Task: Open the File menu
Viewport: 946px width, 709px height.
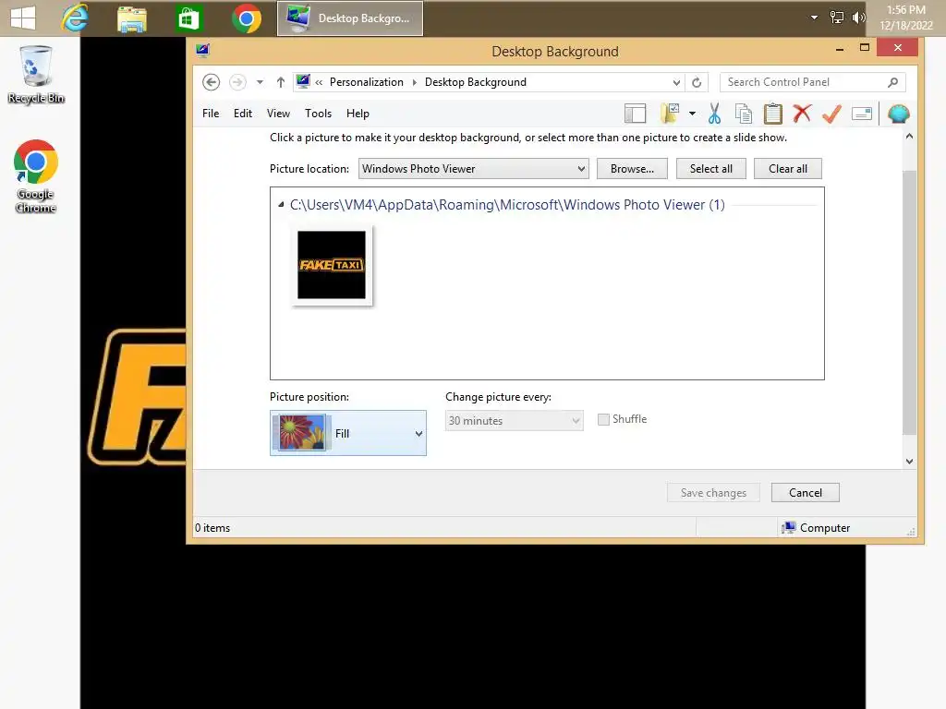Action: [x=211, y=114]
